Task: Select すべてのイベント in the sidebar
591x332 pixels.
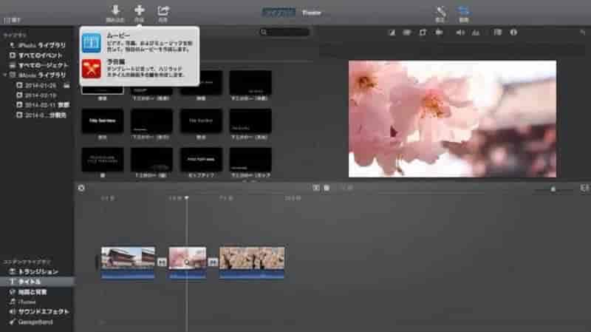Action: (36, 55)
